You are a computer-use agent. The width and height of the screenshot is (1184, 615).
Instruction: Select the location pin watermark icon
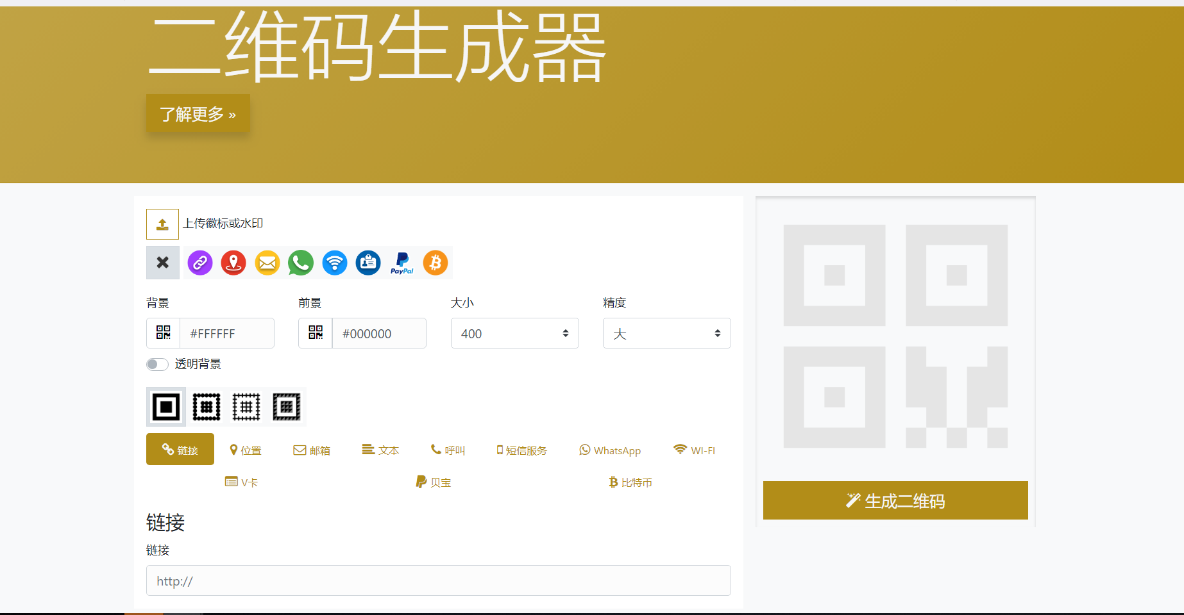tap(233, 263)
